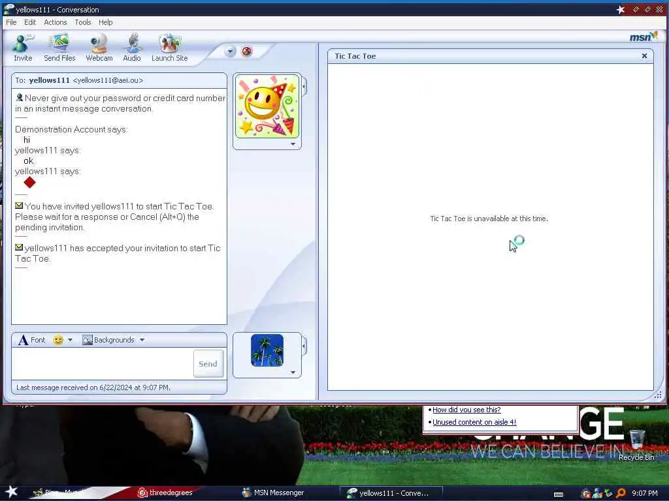
Task: Click the star Start button on the taskbar
Action: (x=11, y=492)
